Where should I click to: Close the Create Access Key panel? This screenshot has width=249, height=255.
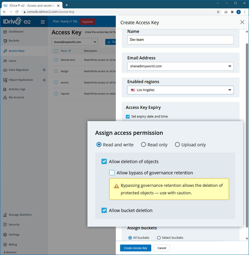242,22
